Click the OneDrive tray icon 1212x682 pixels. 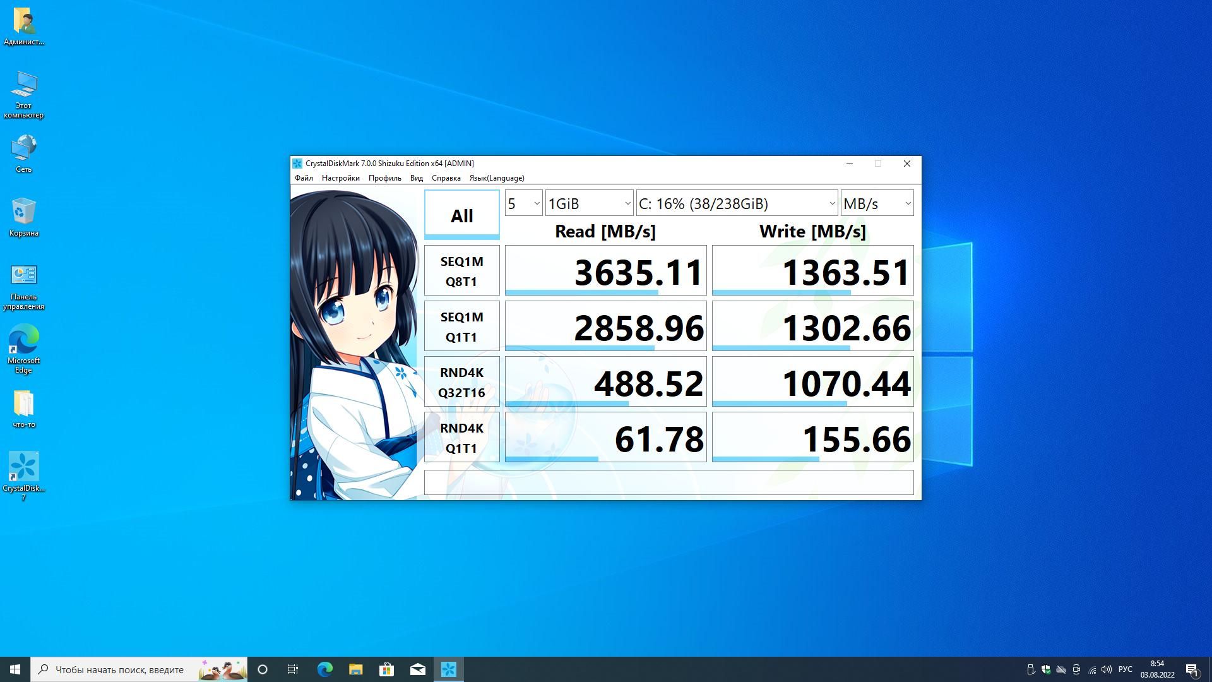click(x=1061, y=669)
